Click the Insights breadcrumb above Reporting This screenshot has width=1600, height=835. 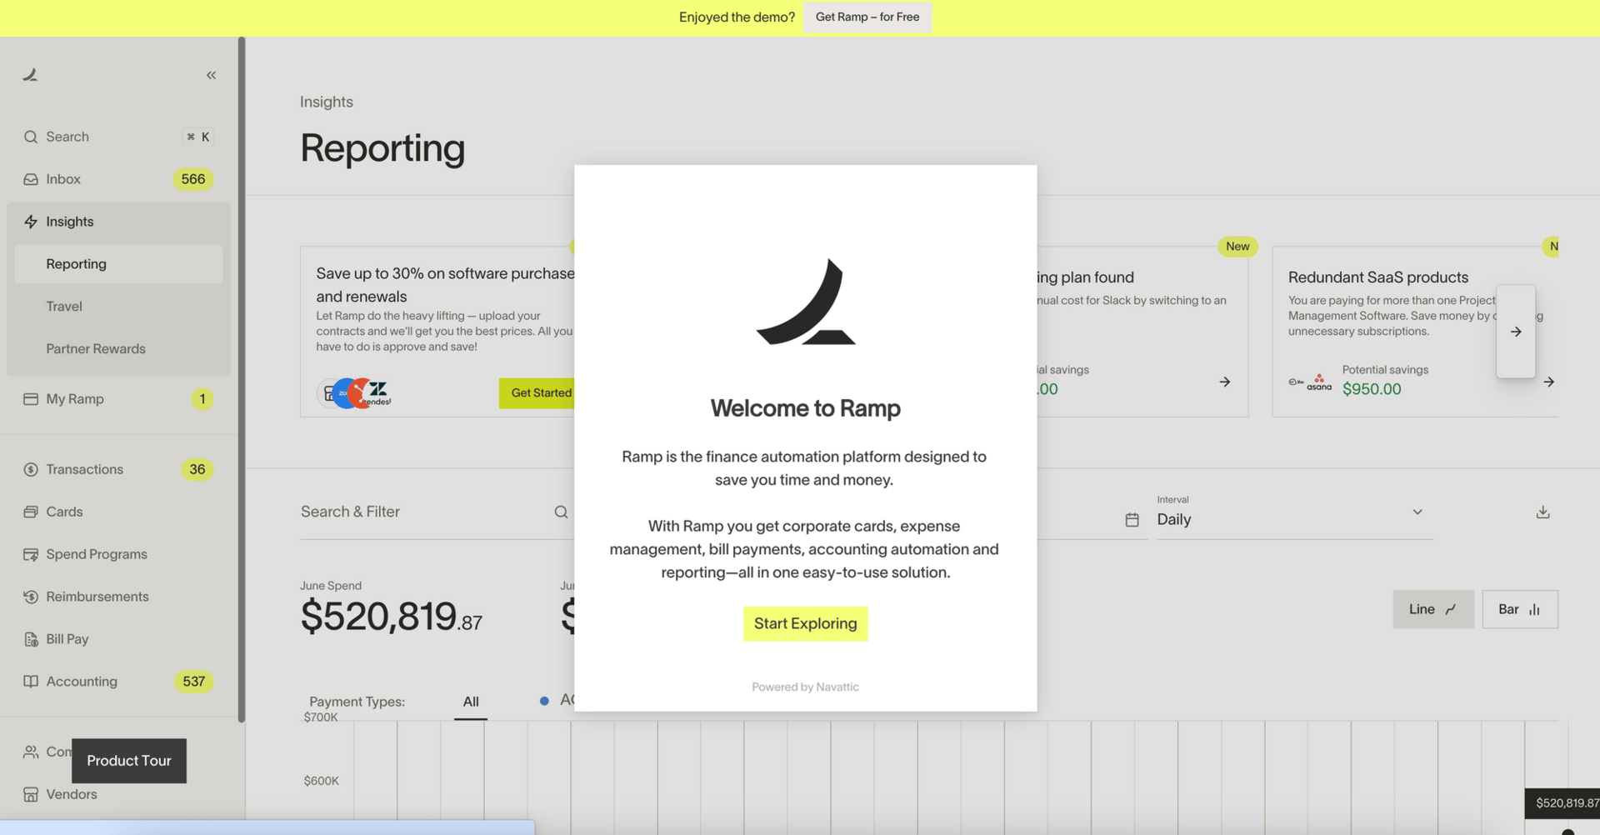(327, 102)
